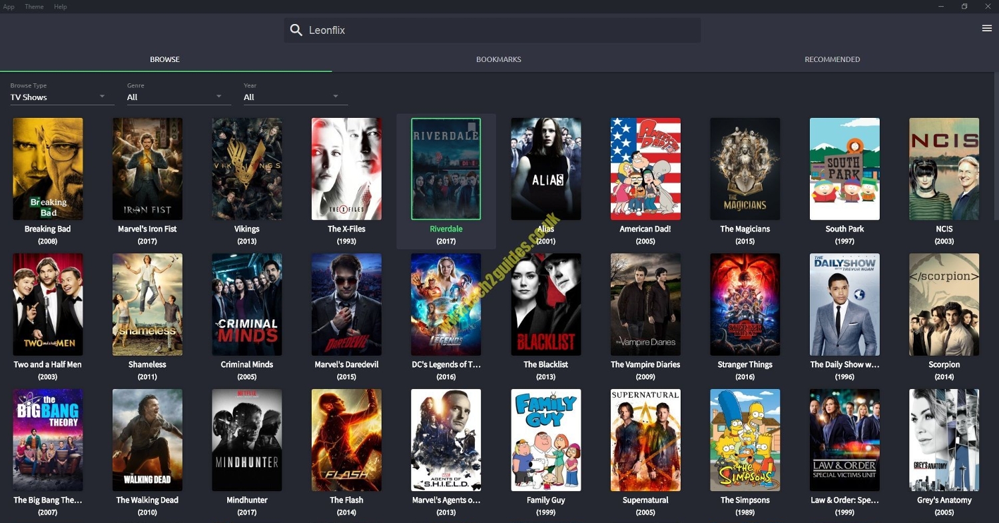Select The Magicians poster
The height and width of the screenshot is (523, 999).
coord(745,169)
